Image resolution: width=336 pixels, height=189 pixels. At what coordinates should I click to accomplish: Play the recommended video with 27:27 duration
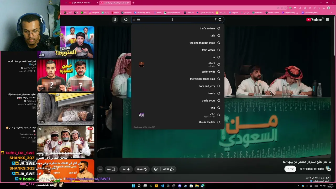click(66, 75)
